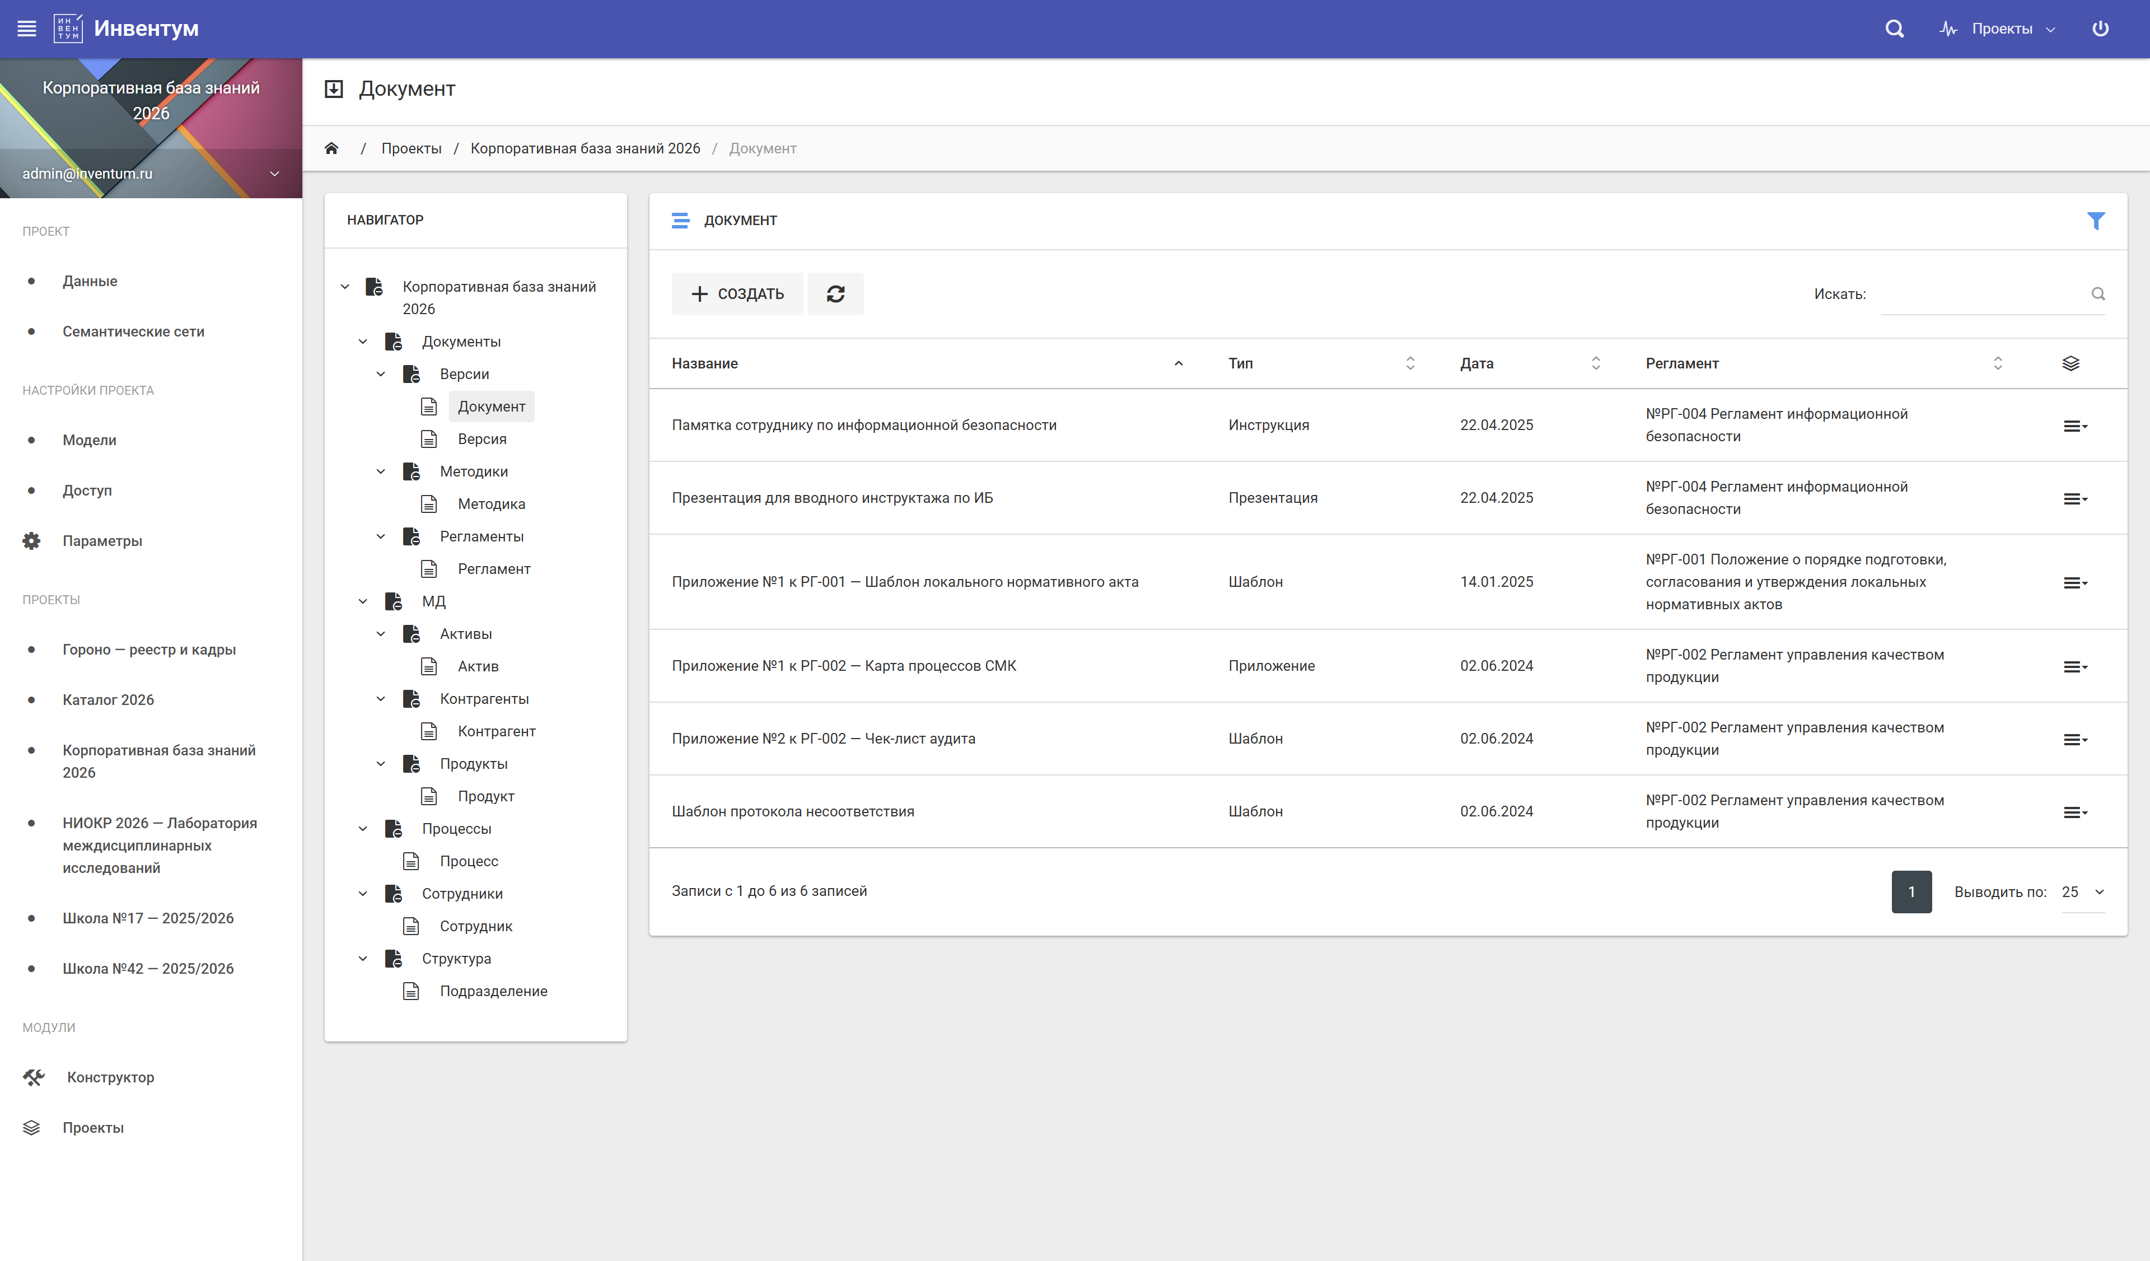Open Семантические сети in the sidebar
Image resolution: width=2150 pixels, height=1261 pixels.
(x=133, y=331)
